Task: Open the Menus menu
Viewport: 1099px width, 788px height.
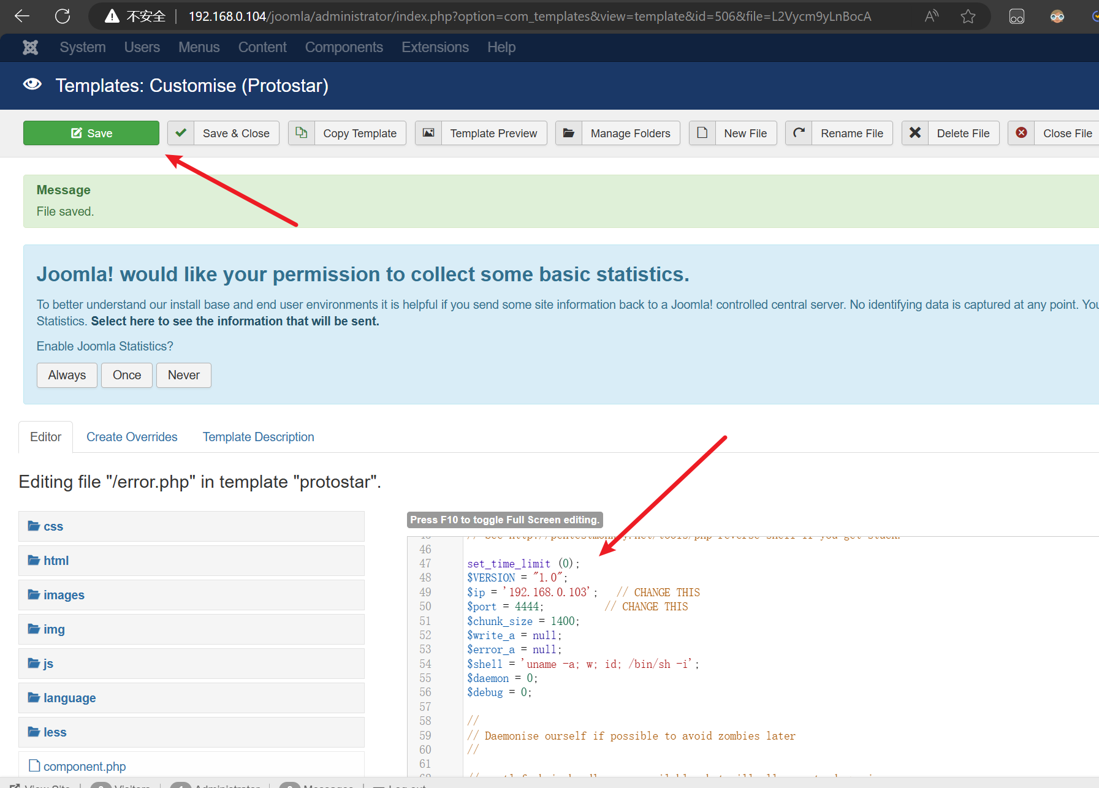Action: [199, 47]
